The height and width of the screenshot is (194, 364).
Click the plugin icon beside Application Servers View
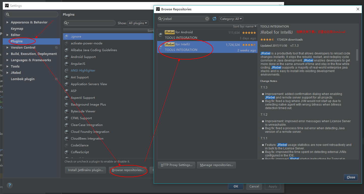pyautogui.click(x=67, y=84)
